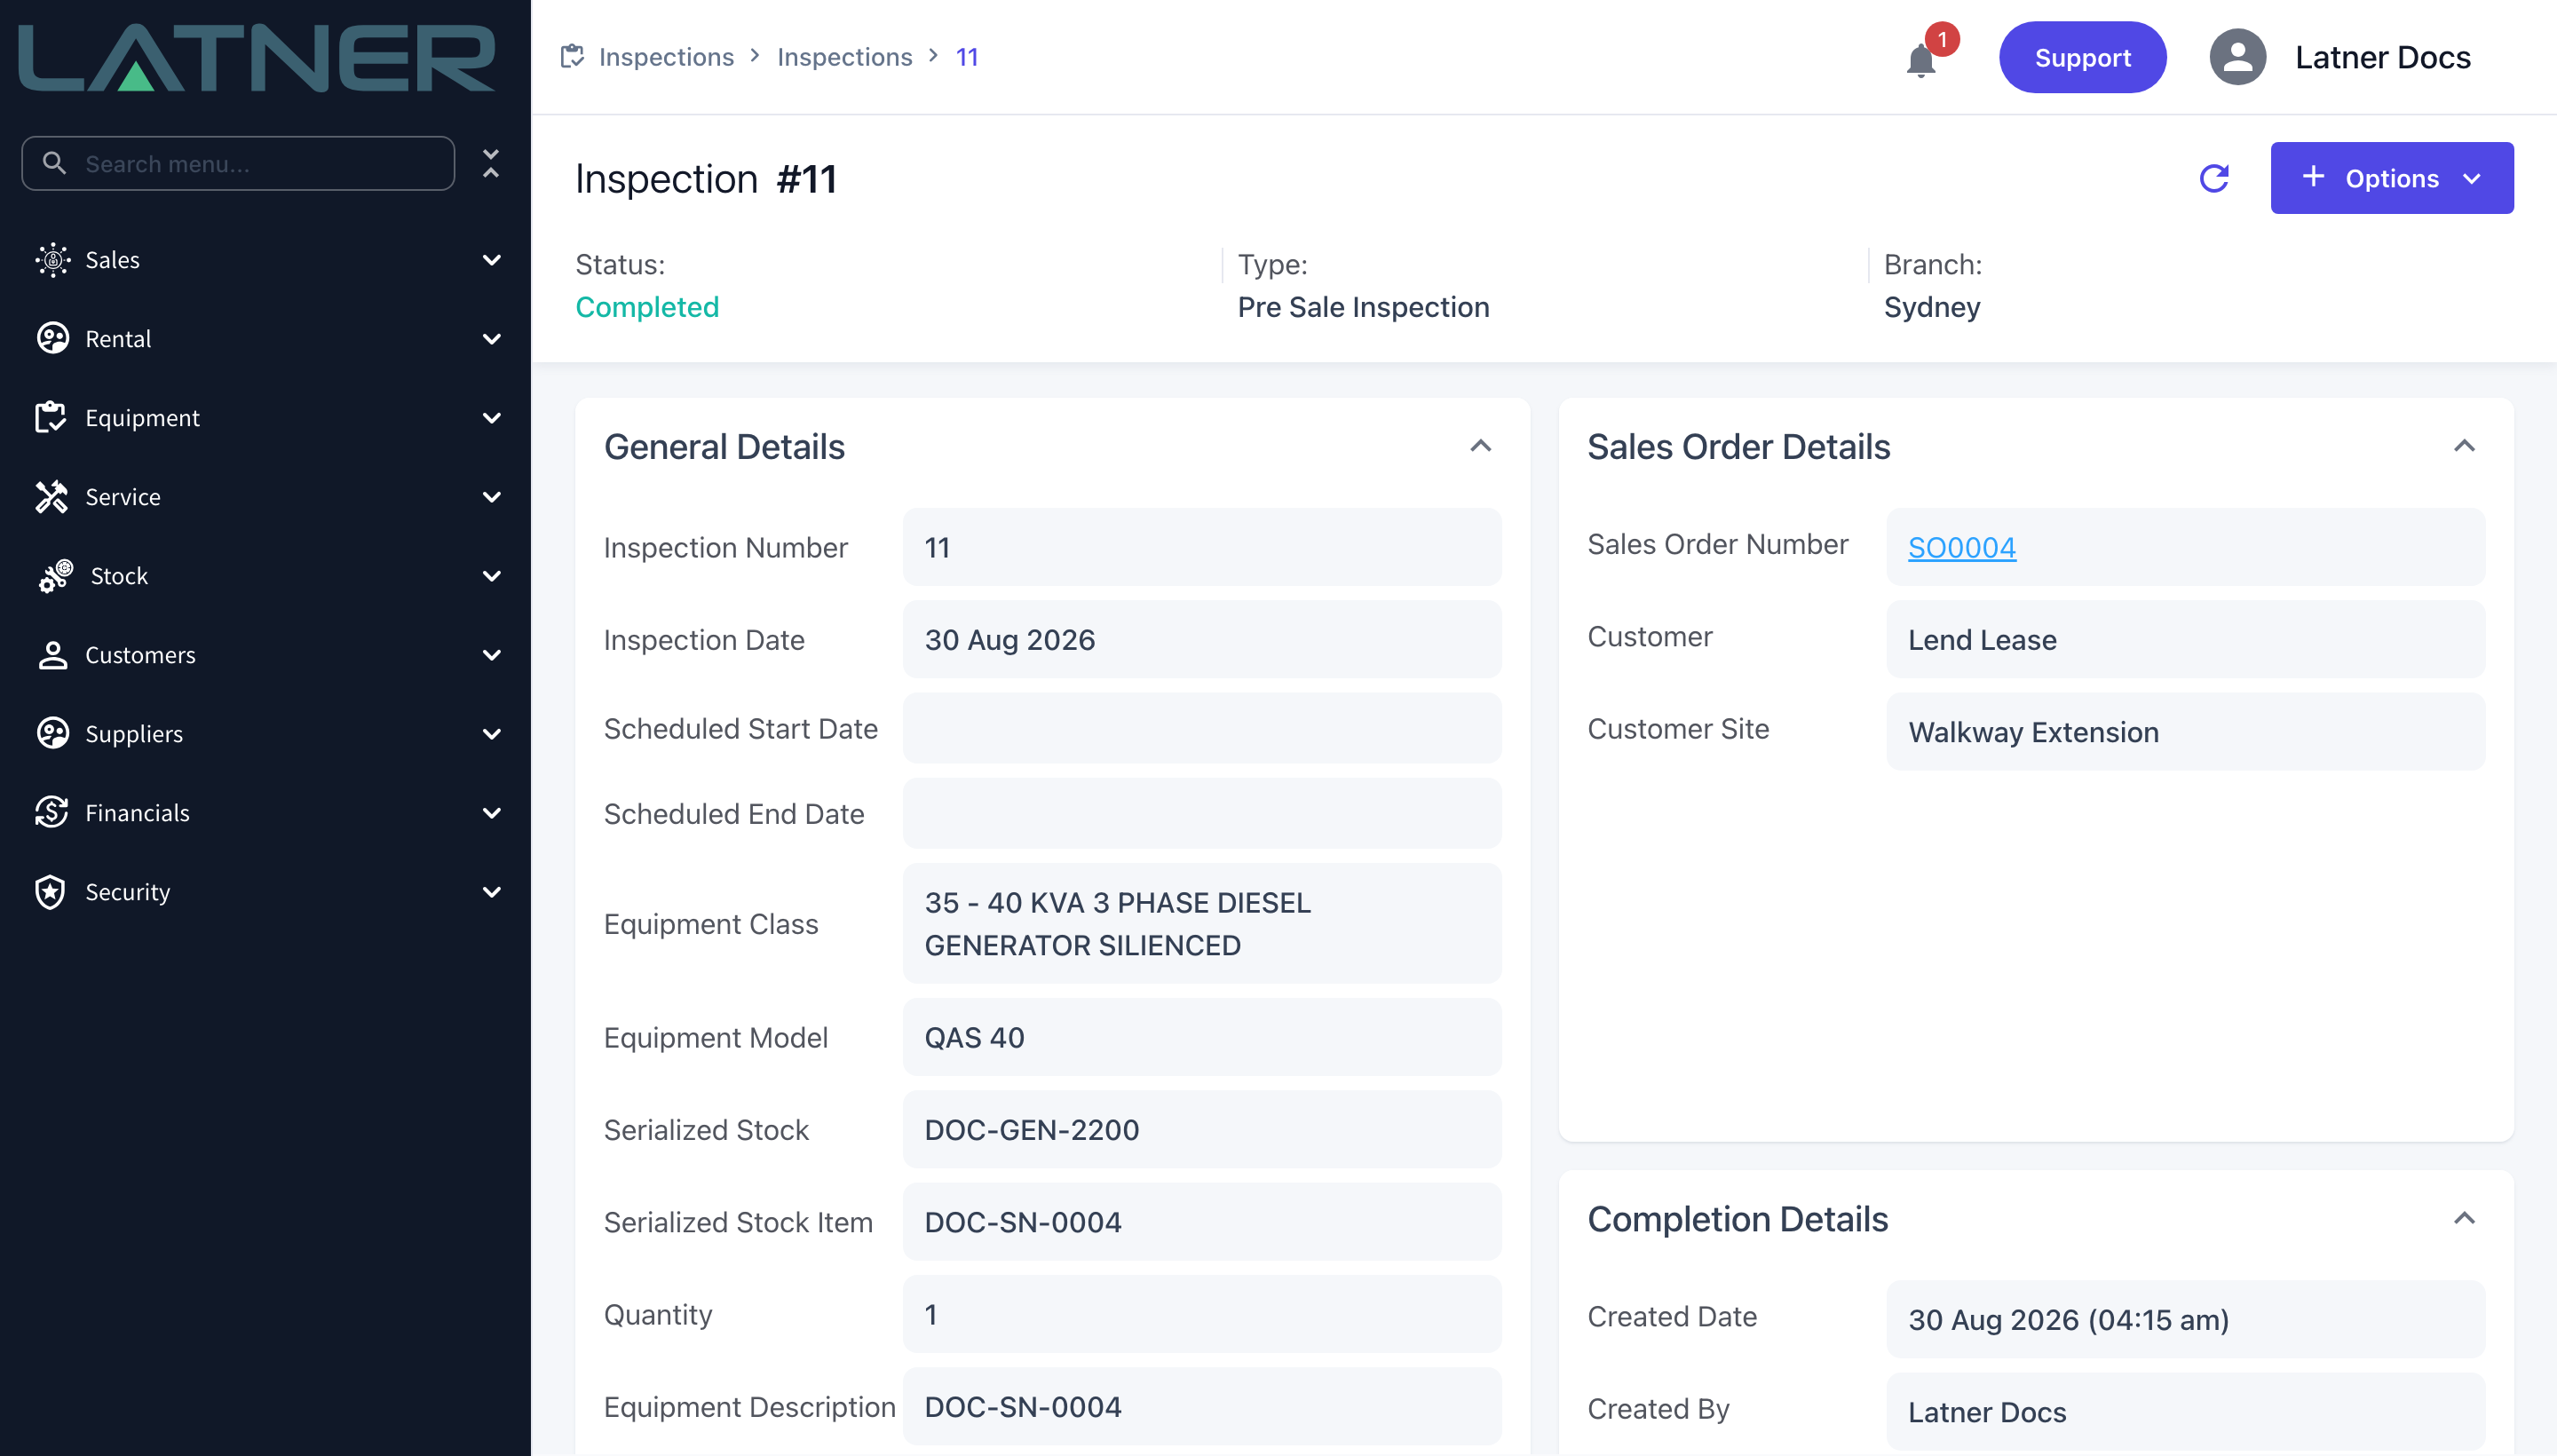Open the Rental menu

(x=265, y=339)
